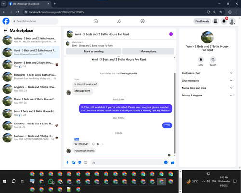Open the browser tab search dropdown
241x193 pixels.
click(3, 4)
